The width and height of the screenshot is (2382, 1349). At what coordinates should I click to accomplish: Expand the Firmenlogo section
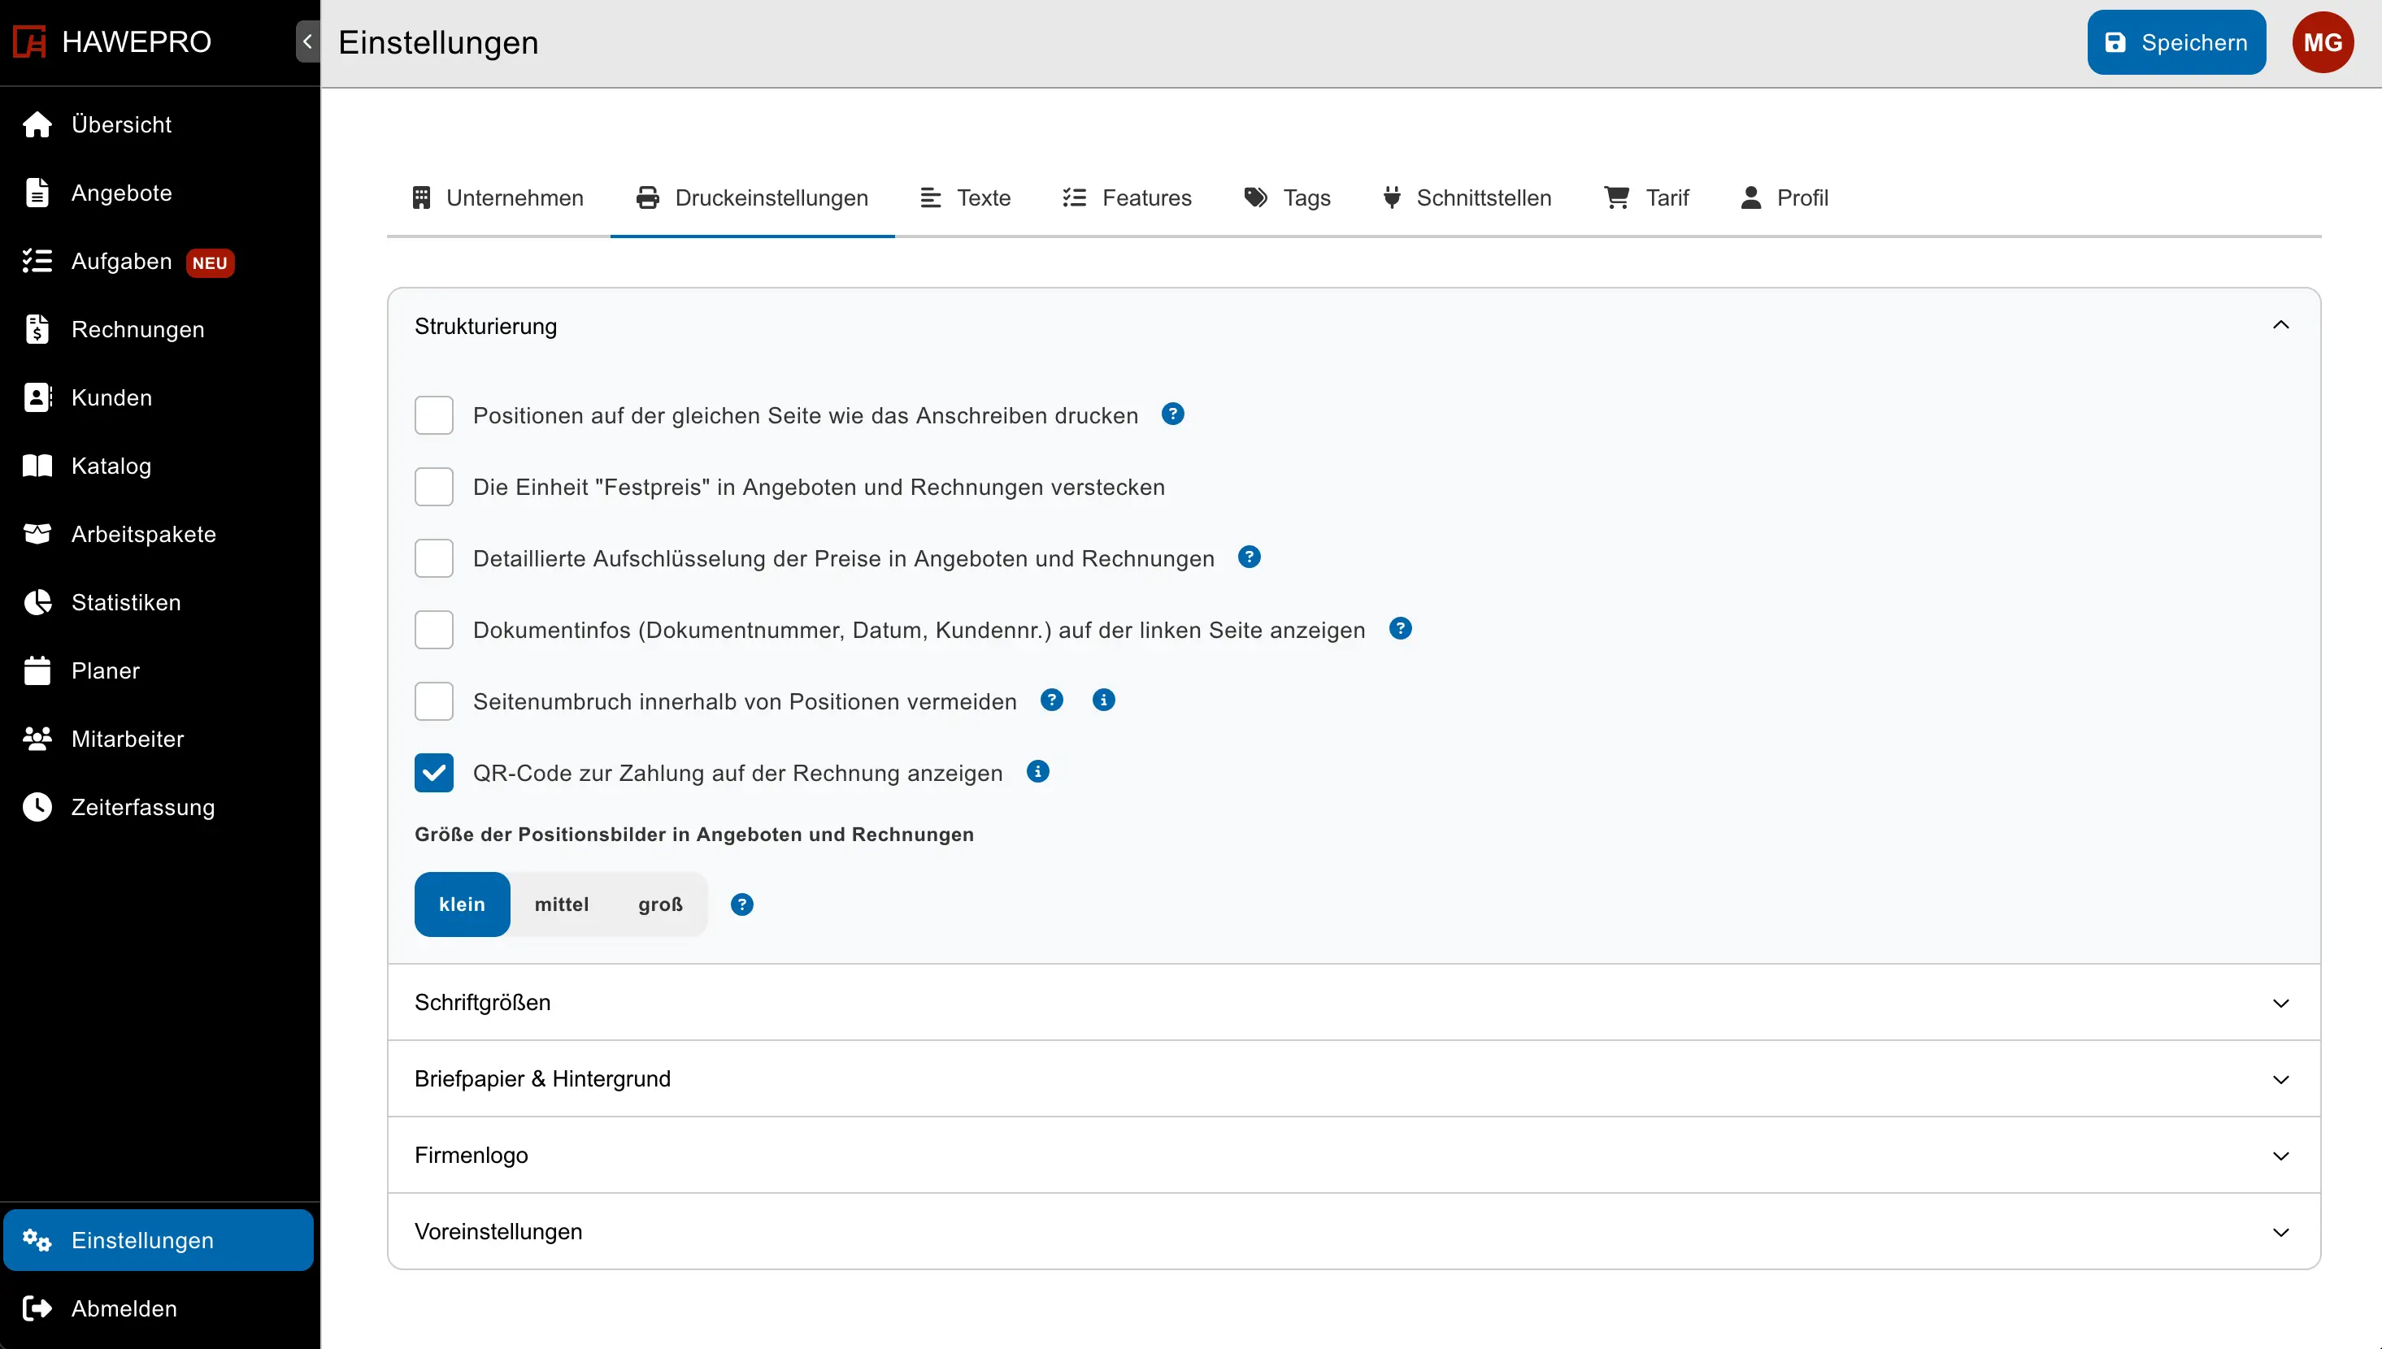tap(1354, 1156)
